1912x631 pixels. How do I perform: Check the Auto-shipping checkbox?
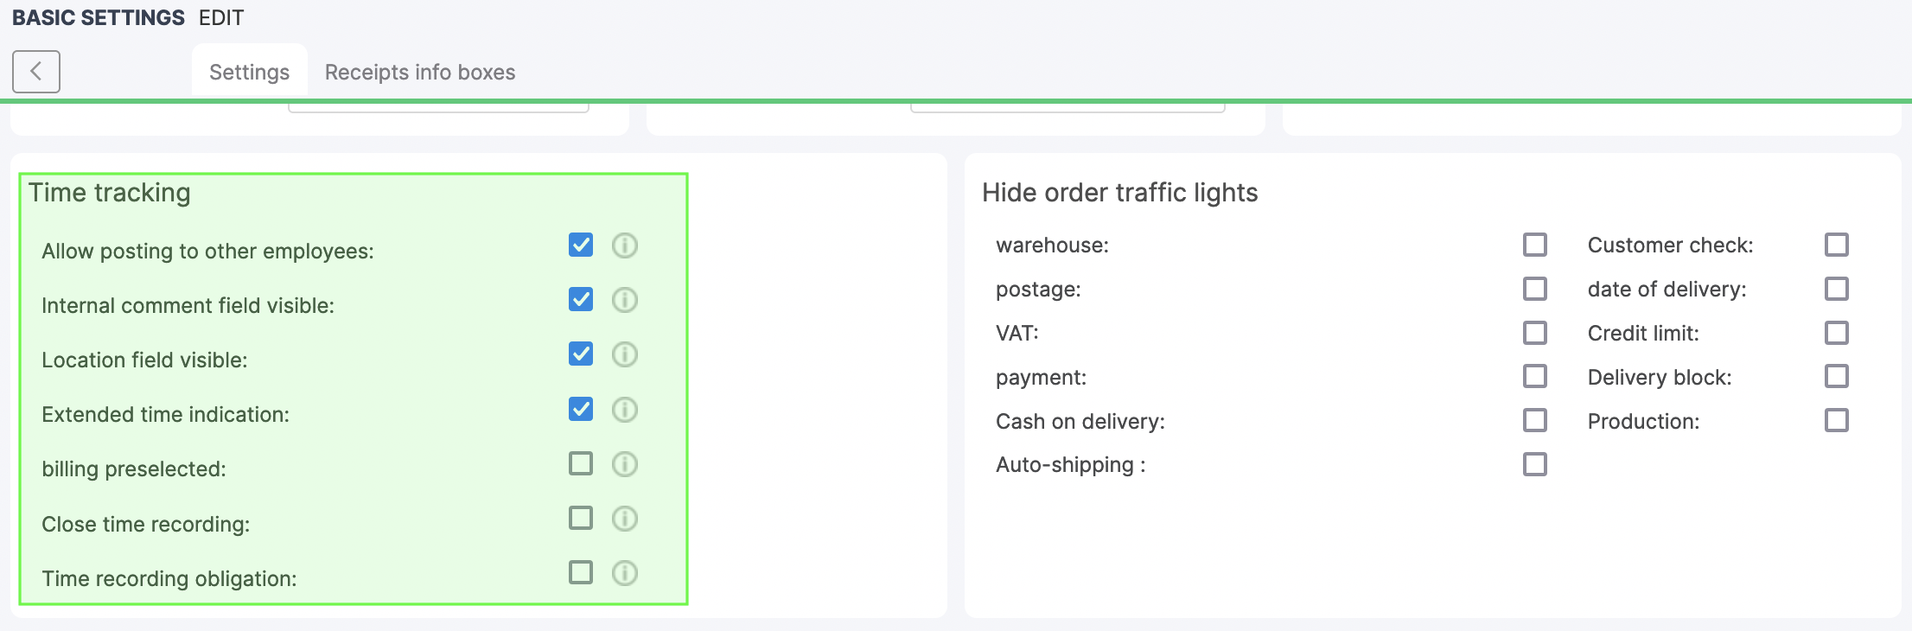(x=1534, y=464)
